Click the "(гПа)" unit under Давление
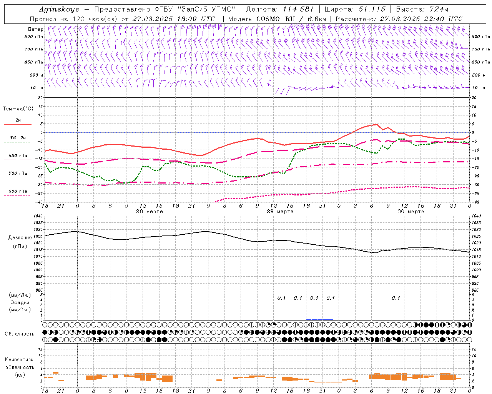 pyautogui.click(x=20, y=246)
